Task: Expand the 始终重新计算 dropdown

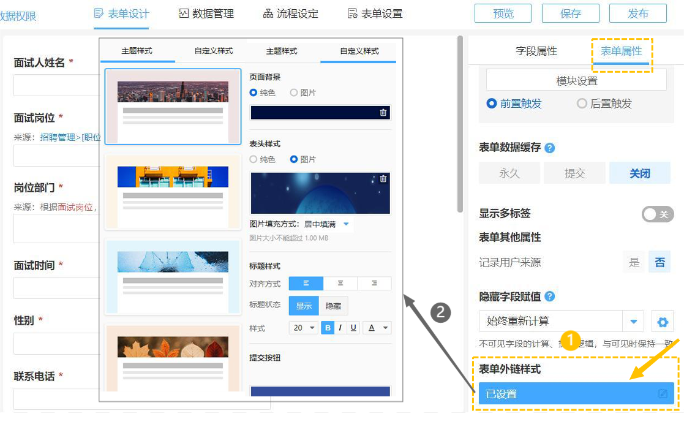Action: click(633, 322)
